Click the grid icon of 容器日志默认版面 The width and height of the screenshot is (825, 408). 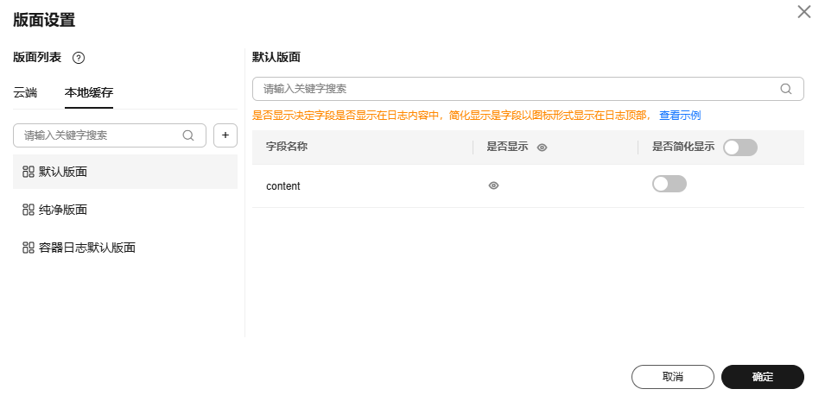(29, 248)
